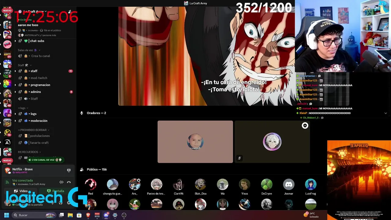Open File Explorer from taskbar
The height and width of the screenshot is (220, 391).
click(x=70, y=215)
